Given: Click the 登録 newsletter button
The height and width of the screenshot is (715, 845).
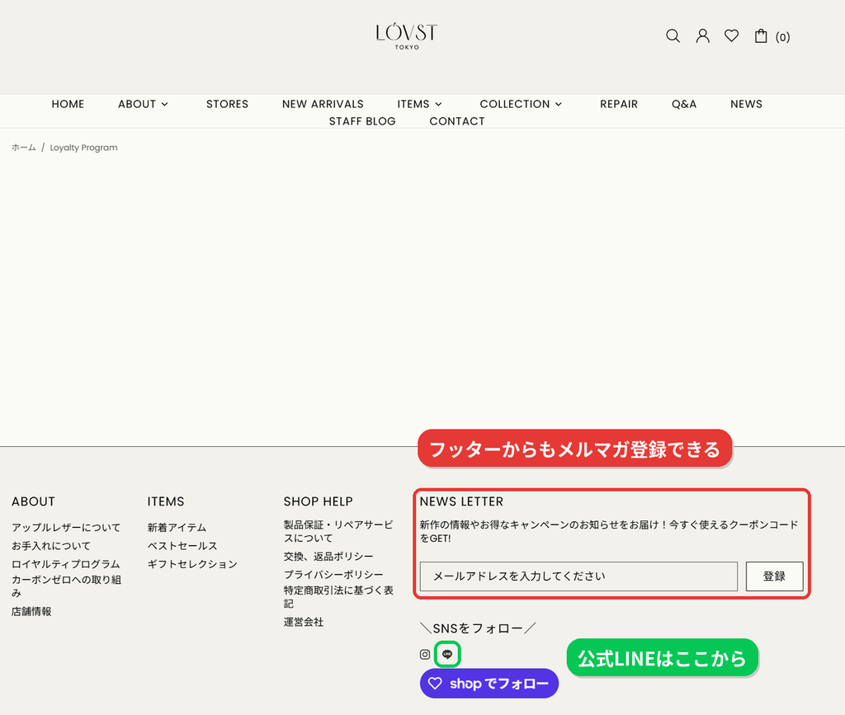Looking at the screenshot, I should click(x=774, y=576).
